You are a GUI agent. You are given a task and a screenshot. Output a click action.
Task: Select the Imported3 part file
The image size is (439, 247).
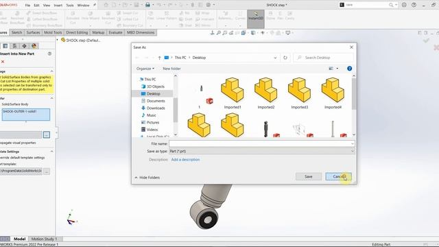tap(299, 93)
